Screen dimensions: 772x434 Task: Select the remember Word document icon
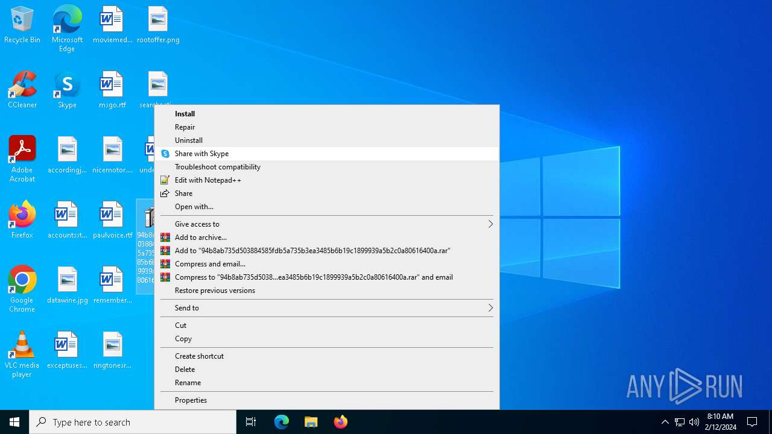(112, 286)
